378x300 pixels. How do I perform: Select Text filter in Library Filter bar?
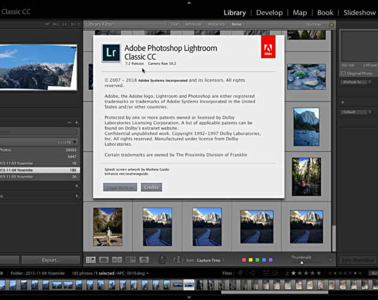(x=175, y=25)
